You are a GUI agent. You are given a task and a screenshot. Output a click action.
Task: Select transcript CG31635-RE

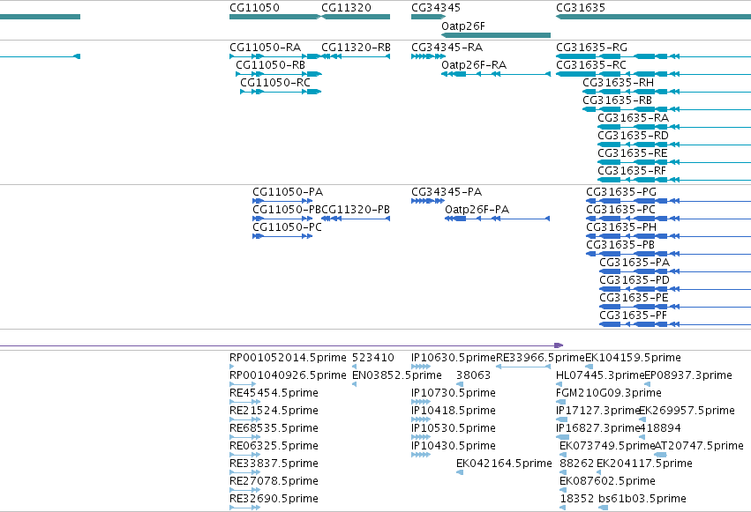(674, 162)
